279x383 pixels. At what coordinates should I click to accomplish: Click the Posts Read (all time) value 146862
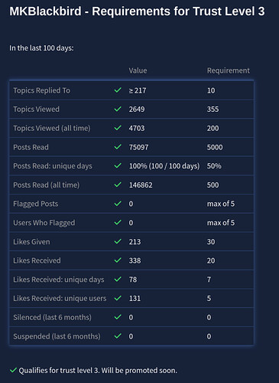click(141, 185)
